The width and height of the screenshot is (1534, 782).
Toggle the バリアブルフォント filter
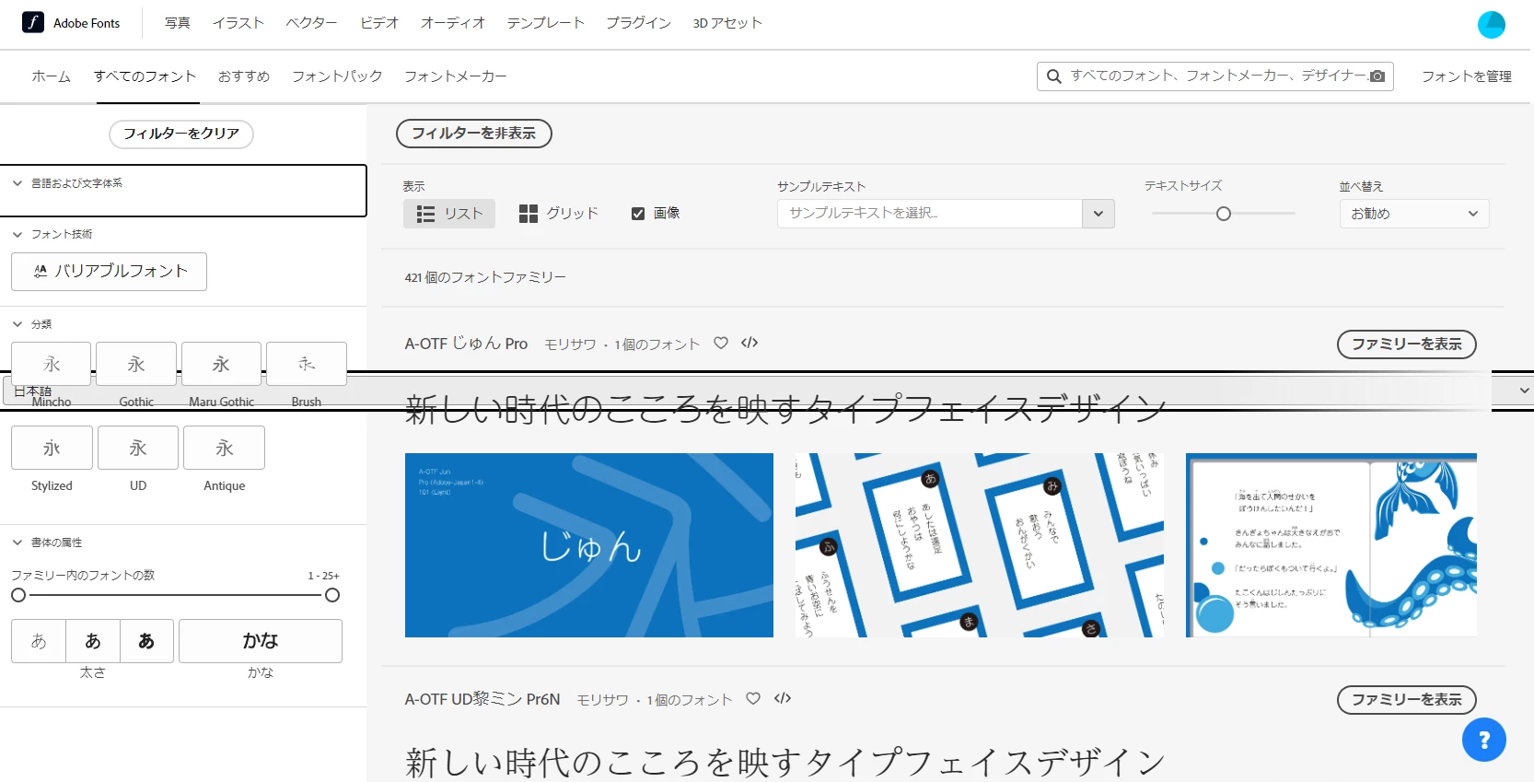109,272
